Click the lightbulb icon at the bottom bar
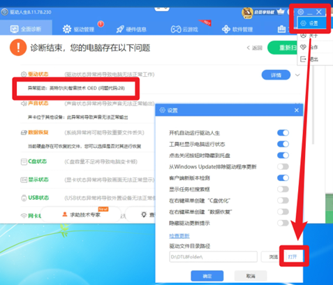Image resolution: width=333 pixels, height=285 pixels. coord(144,214)
